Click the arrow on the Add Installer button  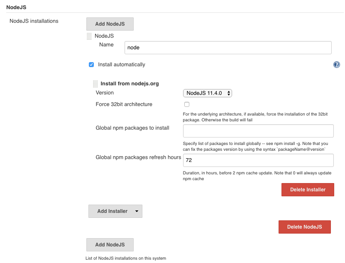click(x=137, y=211)
